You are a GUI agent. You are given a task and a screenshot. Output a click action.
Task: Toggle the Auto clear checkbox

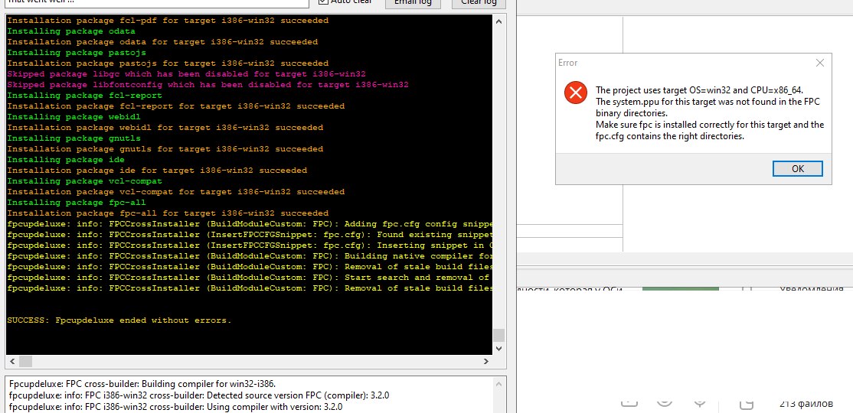click(x=323, y=2)
